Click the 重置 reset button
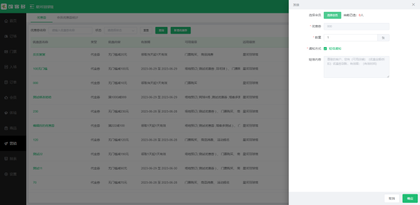 [146, 30]
